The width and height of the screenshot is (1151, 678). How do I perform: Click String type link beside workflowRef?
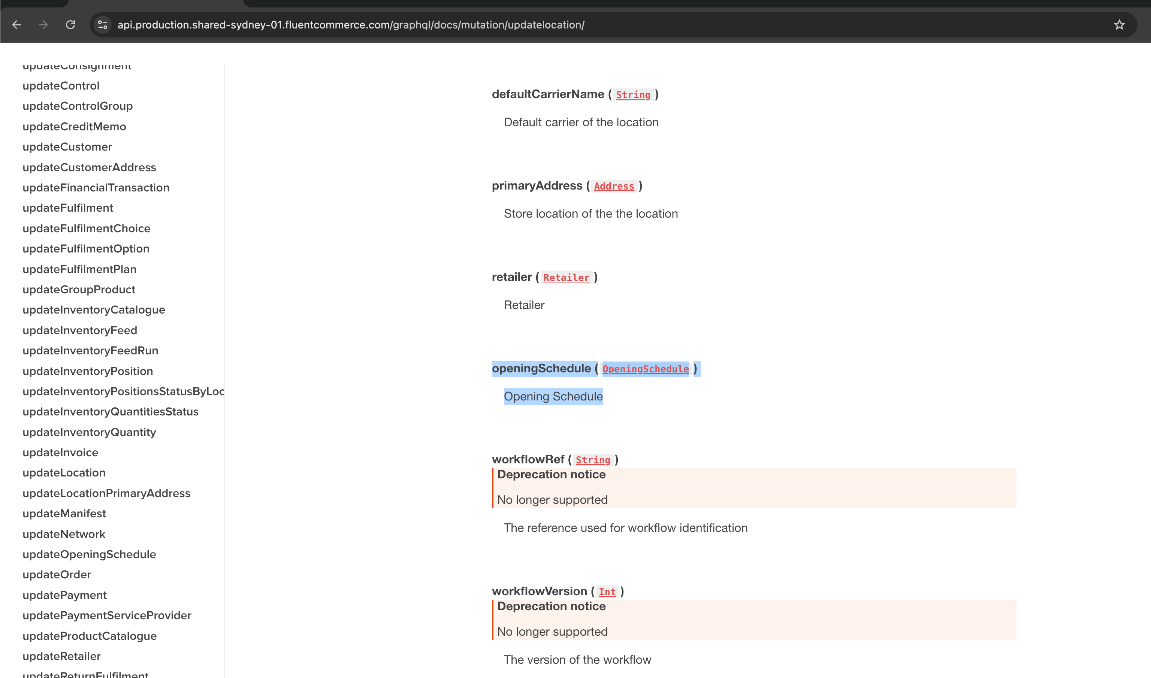(x=593, y=460)
